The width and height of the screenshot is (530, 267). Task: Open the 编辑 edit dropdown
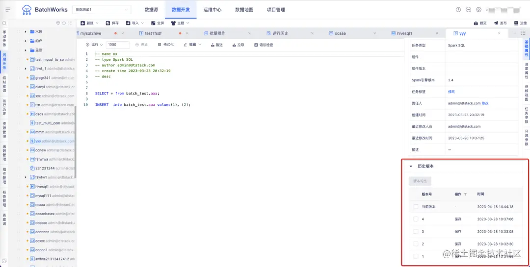click(x=192, y=45)
